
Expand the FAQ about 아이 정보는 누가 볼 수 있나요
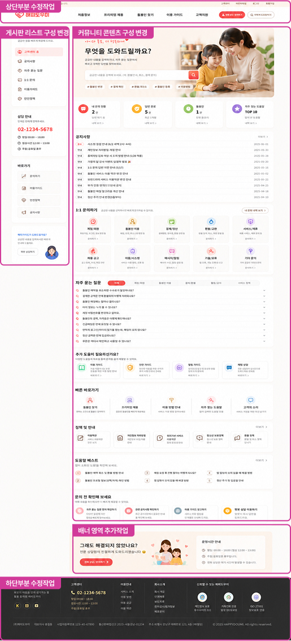pos(170,307)
